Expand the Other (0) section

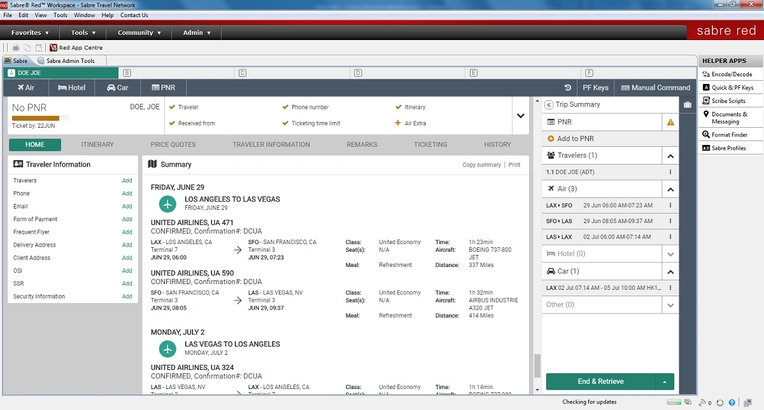pos(670,305)
